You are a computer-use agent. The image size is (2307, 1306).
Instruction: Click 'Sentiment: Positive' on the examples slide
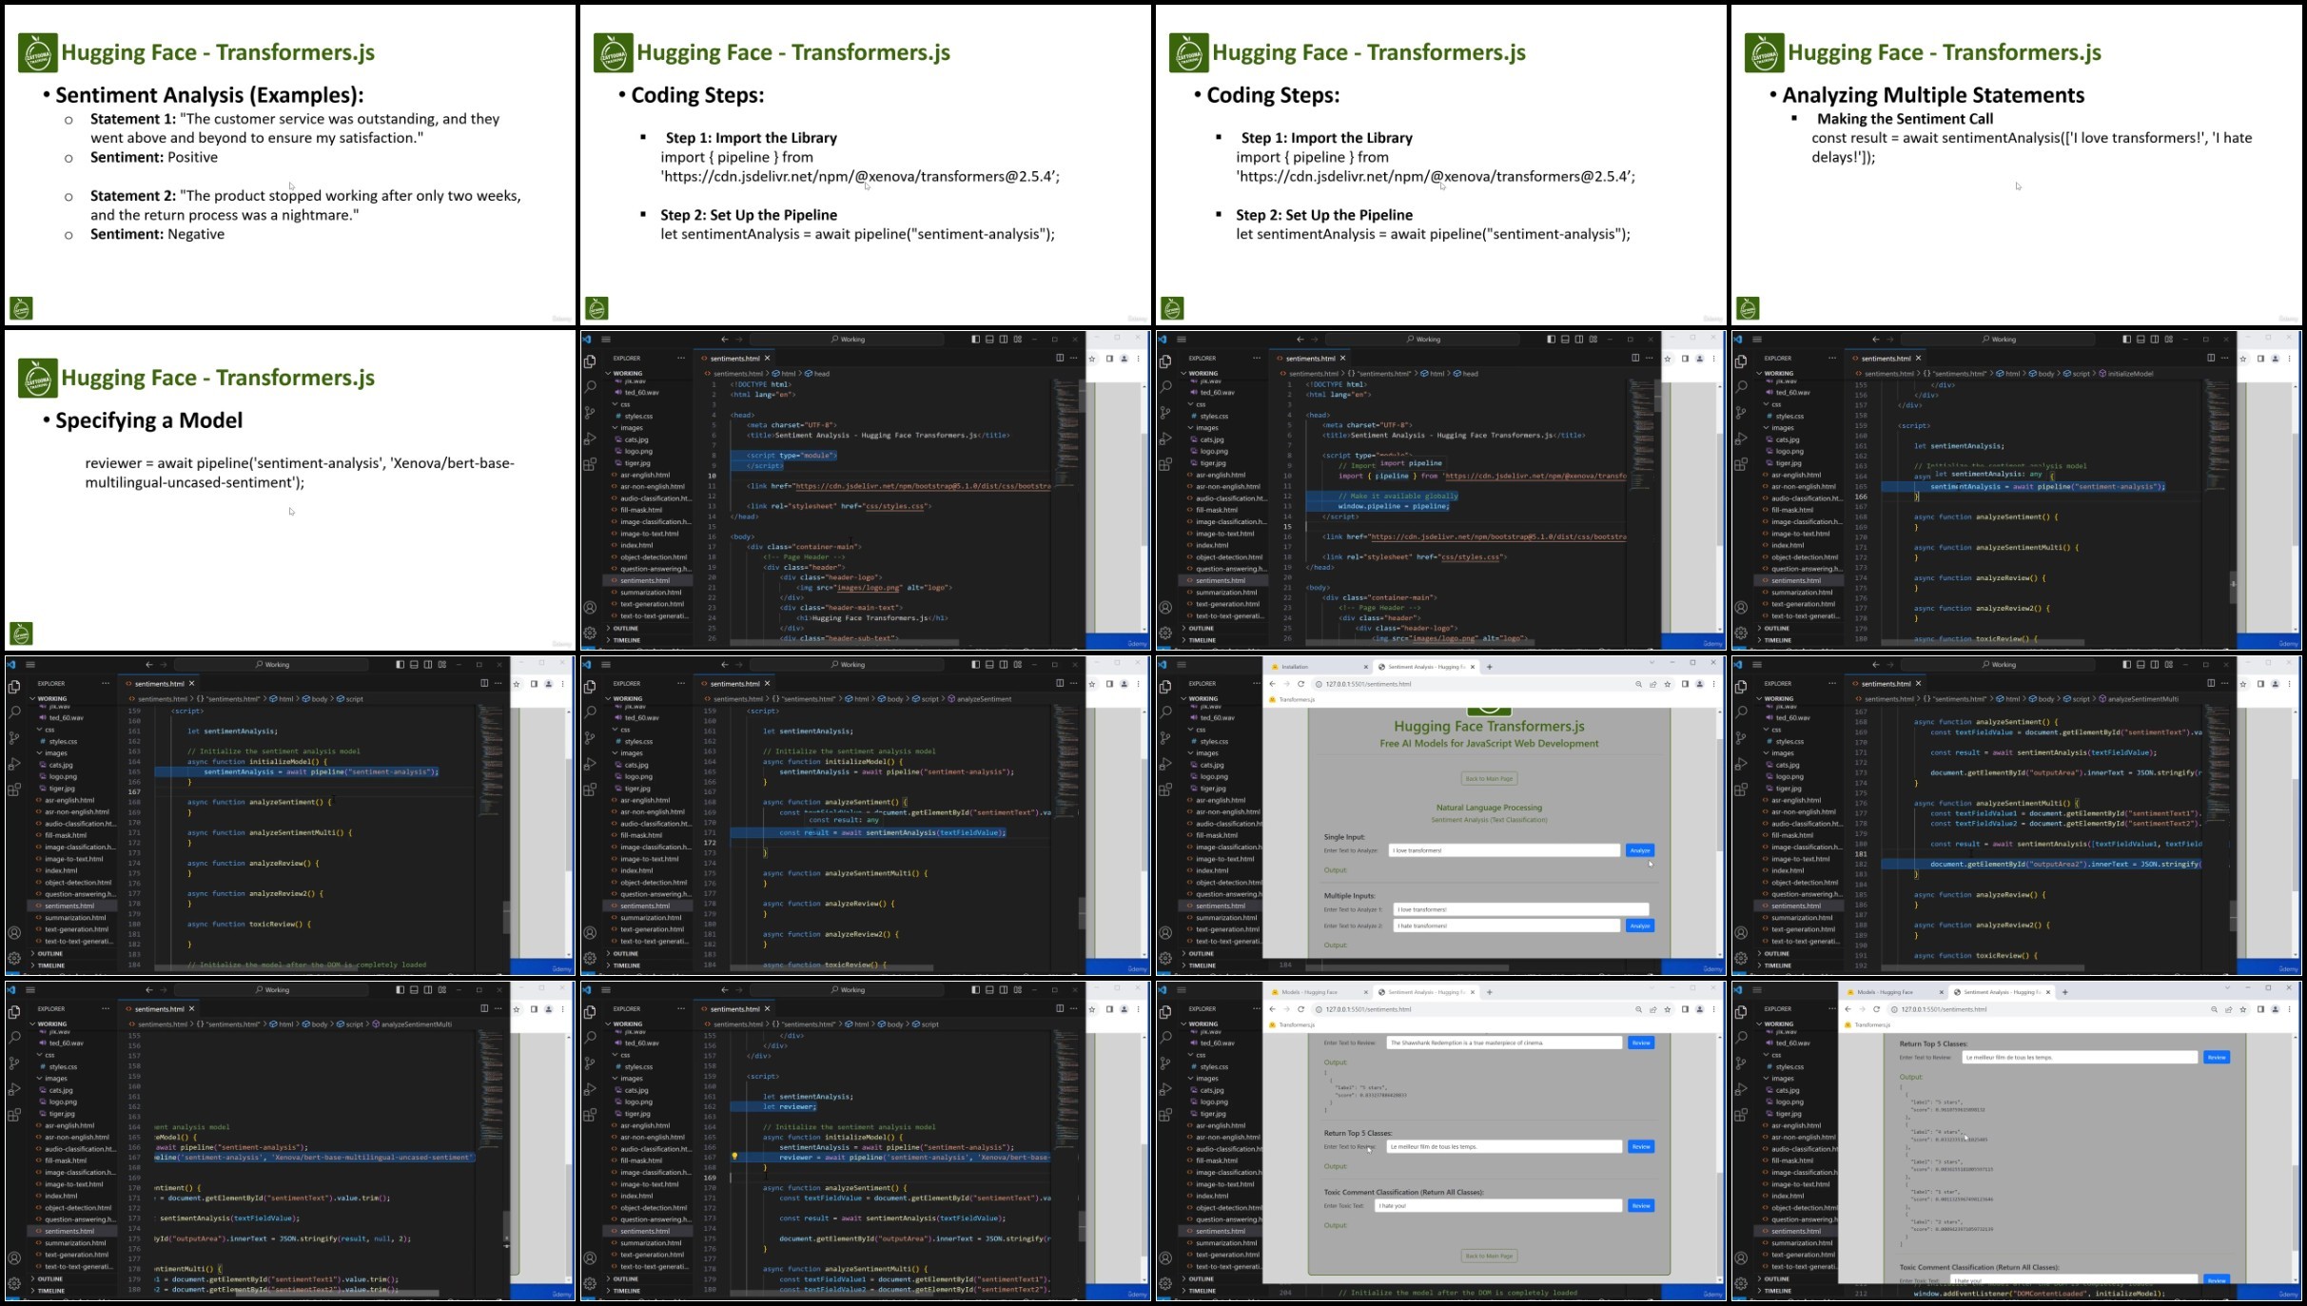tap(154, 157)
